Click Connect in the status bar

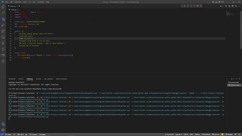[34, 134]
